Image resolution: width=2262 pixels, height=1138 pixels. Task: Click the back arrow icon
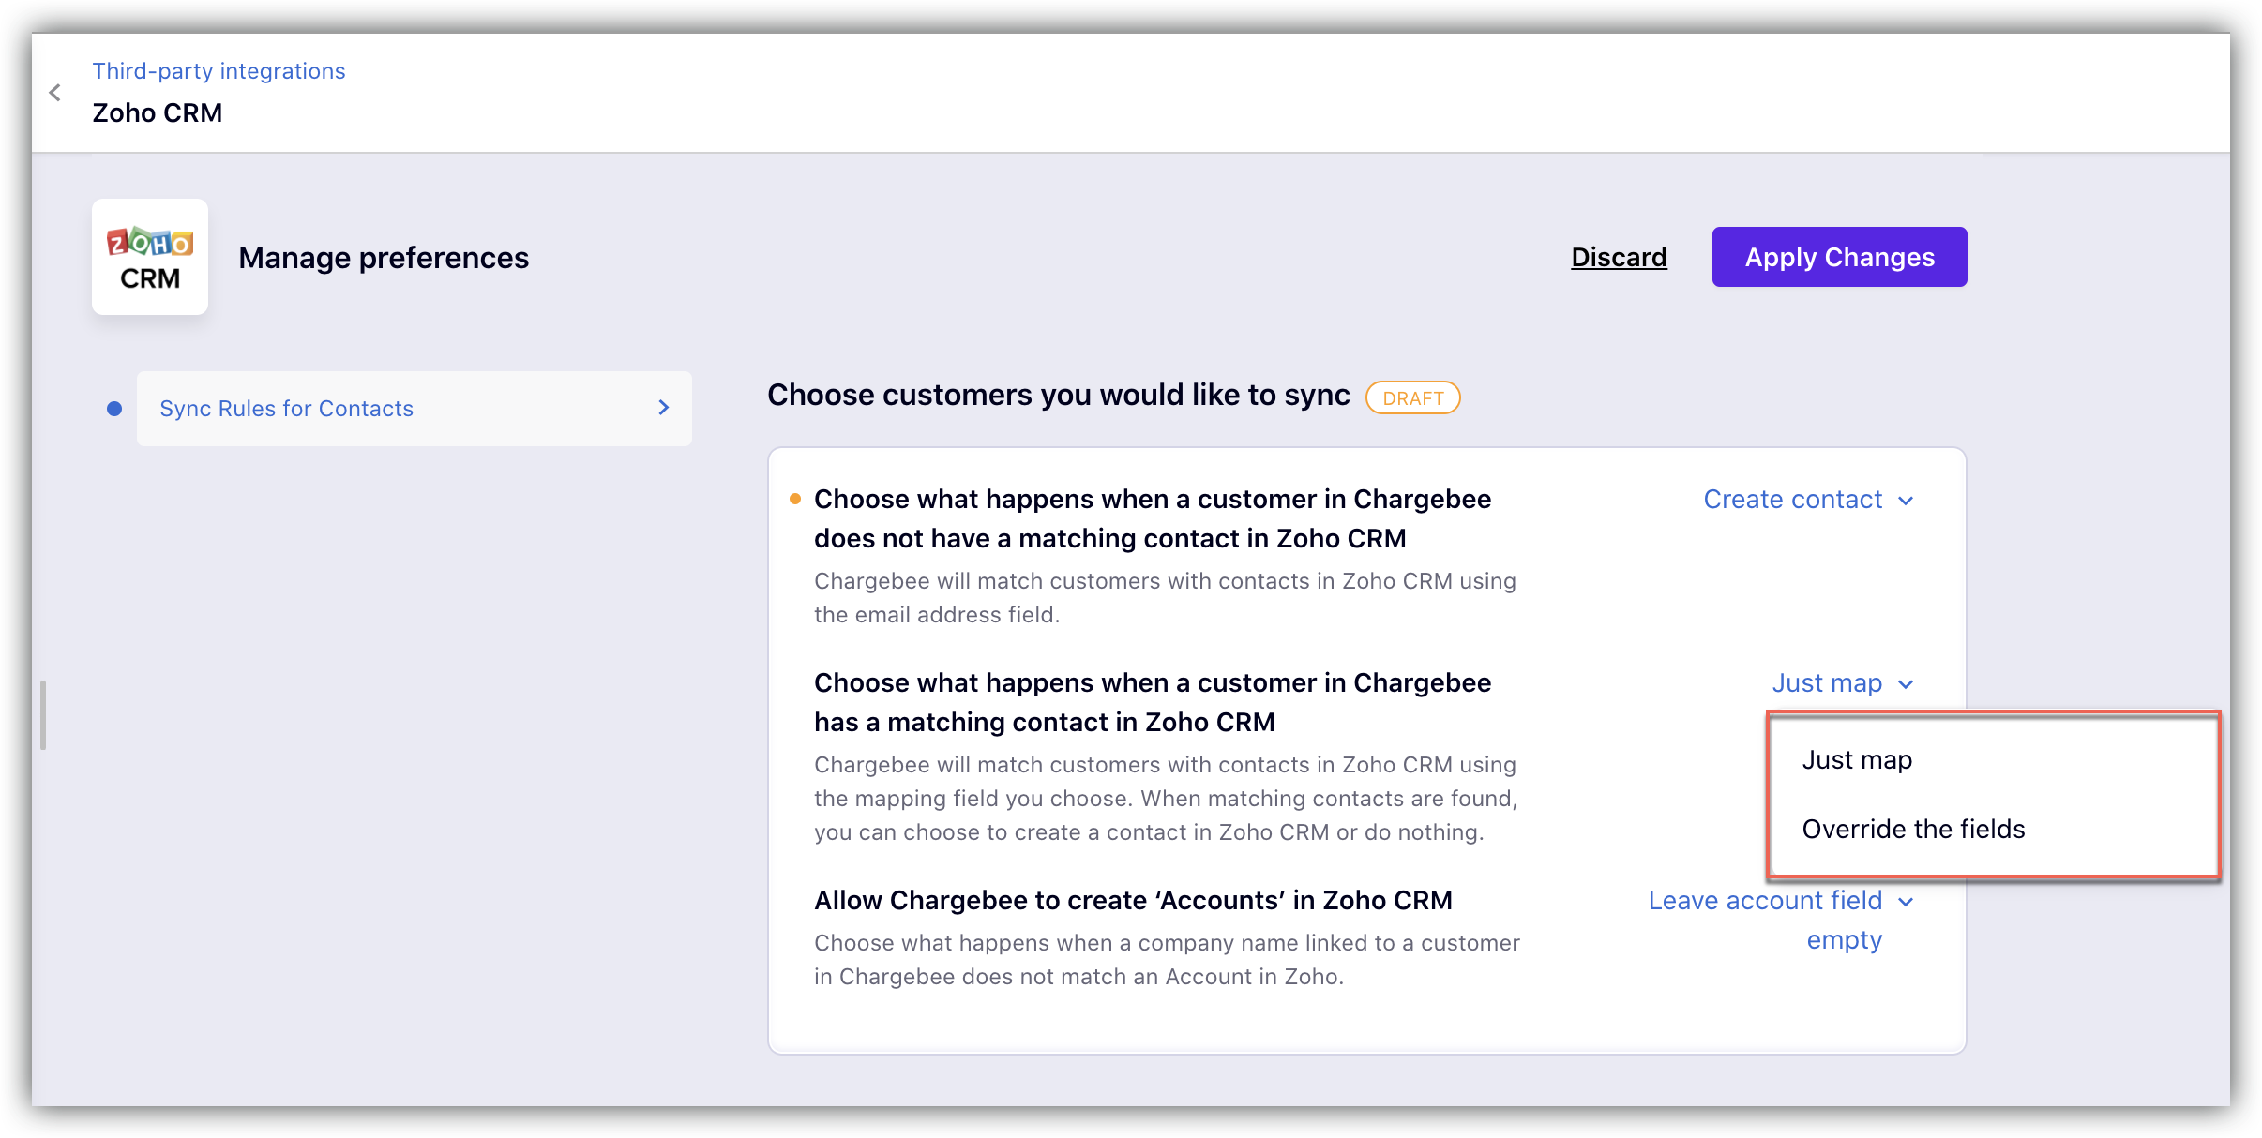[55, 93]
